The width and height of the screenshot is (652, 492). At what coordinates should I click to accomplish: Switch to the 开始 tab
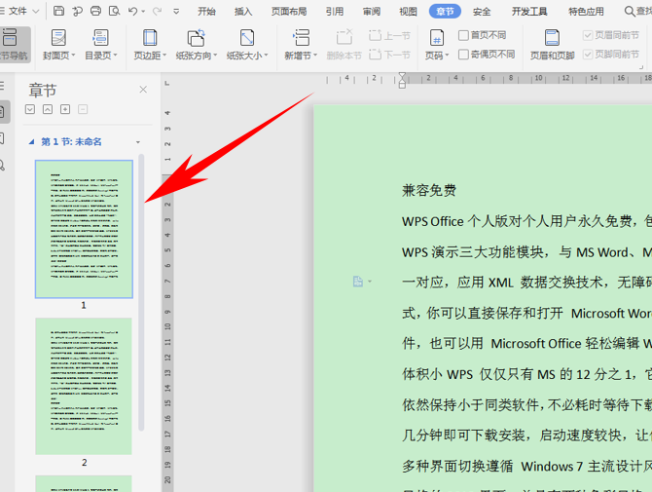click(206, 12)
